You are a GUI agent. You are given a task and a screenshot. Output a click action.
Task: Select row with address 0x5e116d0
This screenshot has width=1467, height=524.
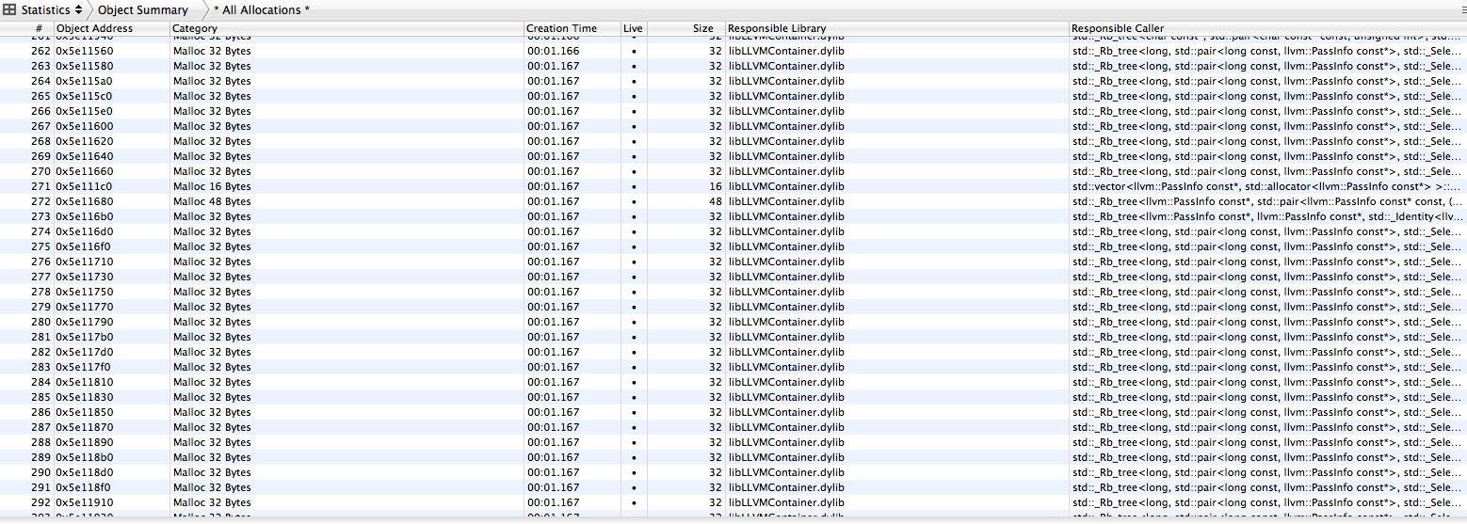(x=733, y=231)
